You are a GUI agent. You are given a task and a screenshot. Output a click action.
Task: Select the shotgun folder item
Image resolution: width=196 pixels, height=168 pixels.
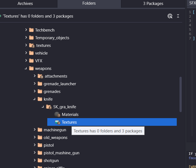51,161
